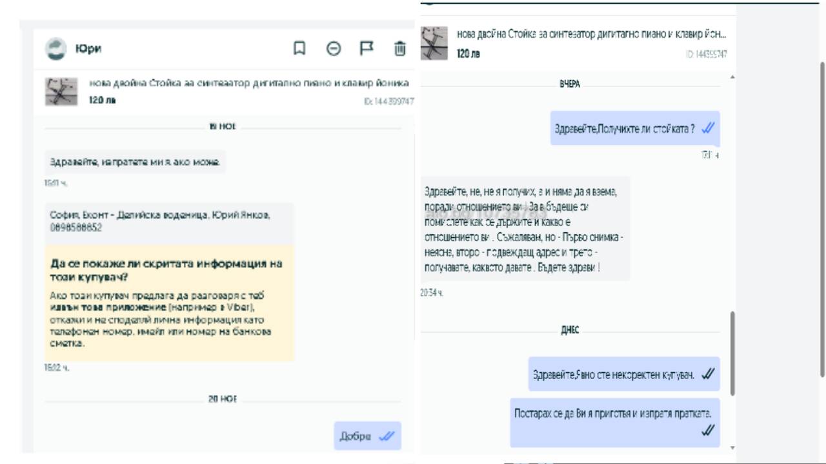
Task: Click the bookmark icon in chat header
Action: [x=299, y=48]
